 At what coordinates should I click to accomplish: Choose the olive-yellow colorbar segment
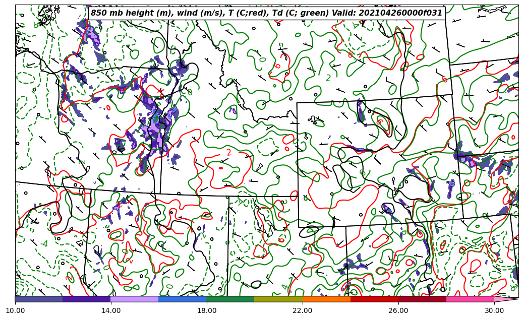tap(278, 299)
